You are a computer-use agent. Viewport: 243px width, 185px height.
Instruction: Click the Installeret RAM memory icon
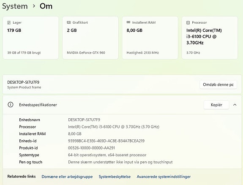pyautogui.click(x=128, y=22)
